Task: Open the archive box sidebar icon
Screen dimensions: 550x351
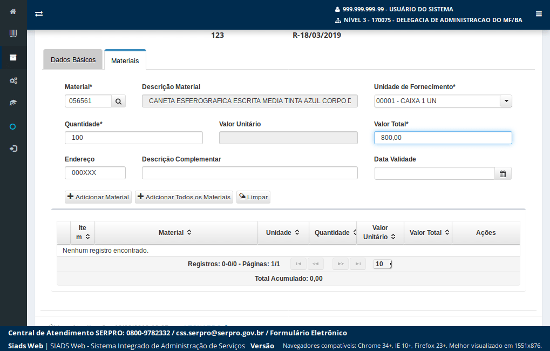Action: pos(13,58)
